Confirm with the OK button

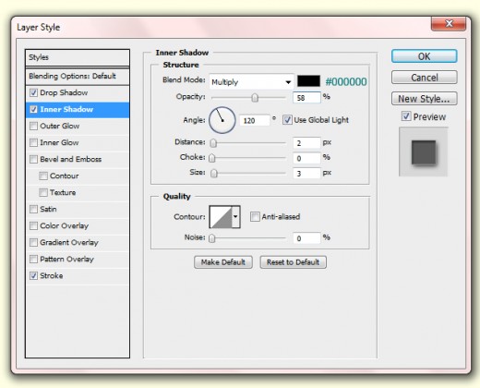coord(425,56)
